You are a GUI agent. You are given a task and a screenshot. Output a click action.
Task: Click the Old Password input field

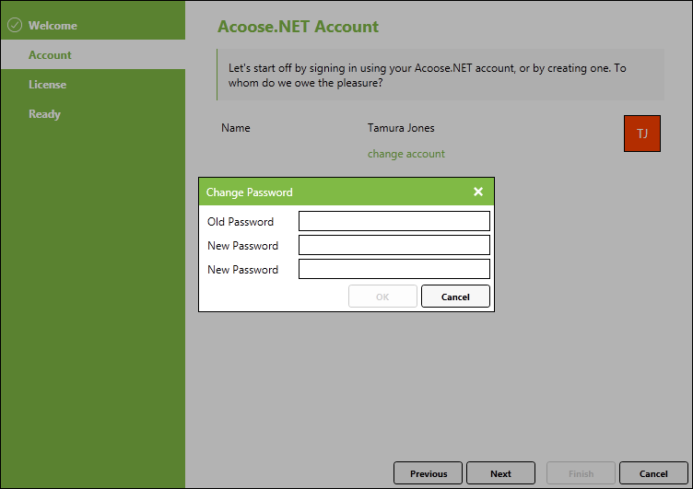point(394,221)
